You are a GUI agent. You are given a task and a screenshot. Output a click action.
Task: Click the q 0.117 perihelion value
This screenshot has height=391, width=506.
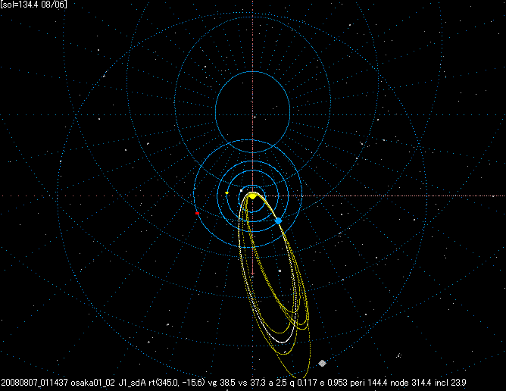pyautogui.click(x=303, y=383)
